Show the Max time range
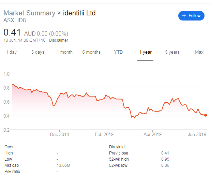The height and width of the screenshot is (175, 211). [199, 52]
